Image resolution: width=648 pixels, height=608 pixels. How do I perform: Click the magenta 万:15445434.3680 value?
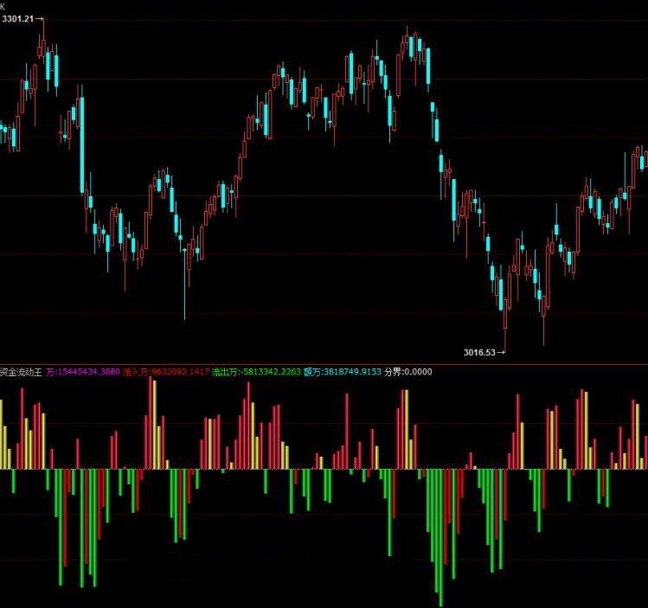[x=83, y=372]
